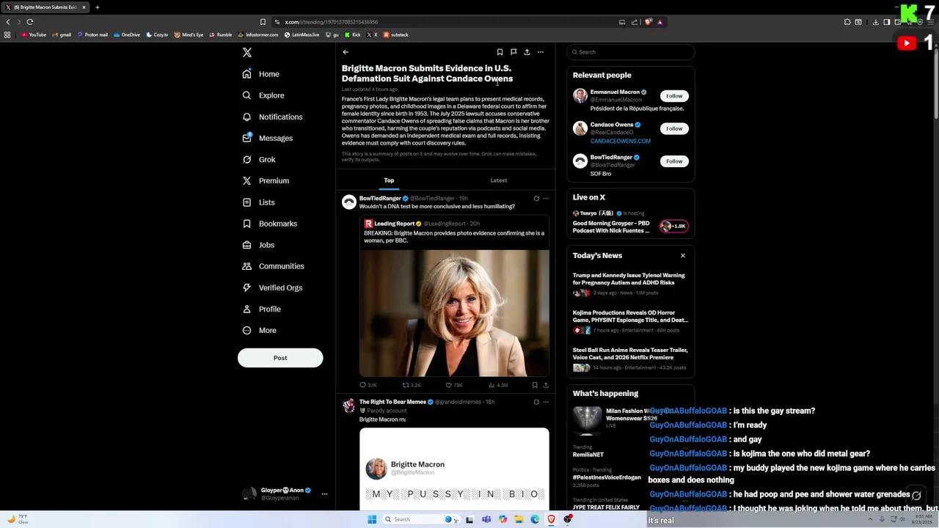Open more options on BowTiedRanger's post

[x=545, y=199]
